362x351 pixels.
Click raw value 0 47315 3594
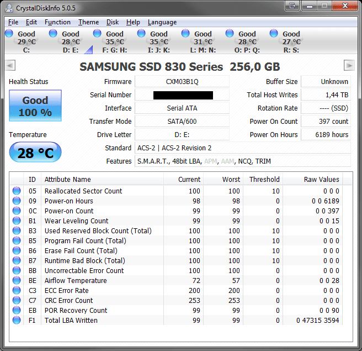point(318,320)
